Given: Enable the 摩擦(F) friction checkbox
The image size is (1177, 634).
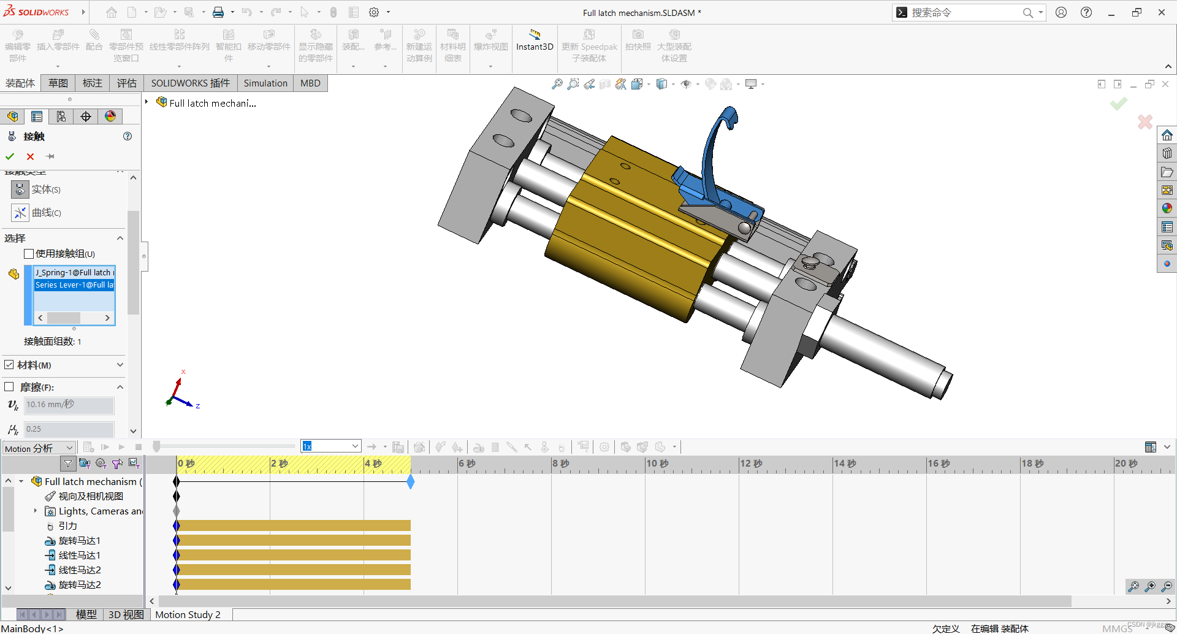Looking at the screenshot, I should (9, 386).
